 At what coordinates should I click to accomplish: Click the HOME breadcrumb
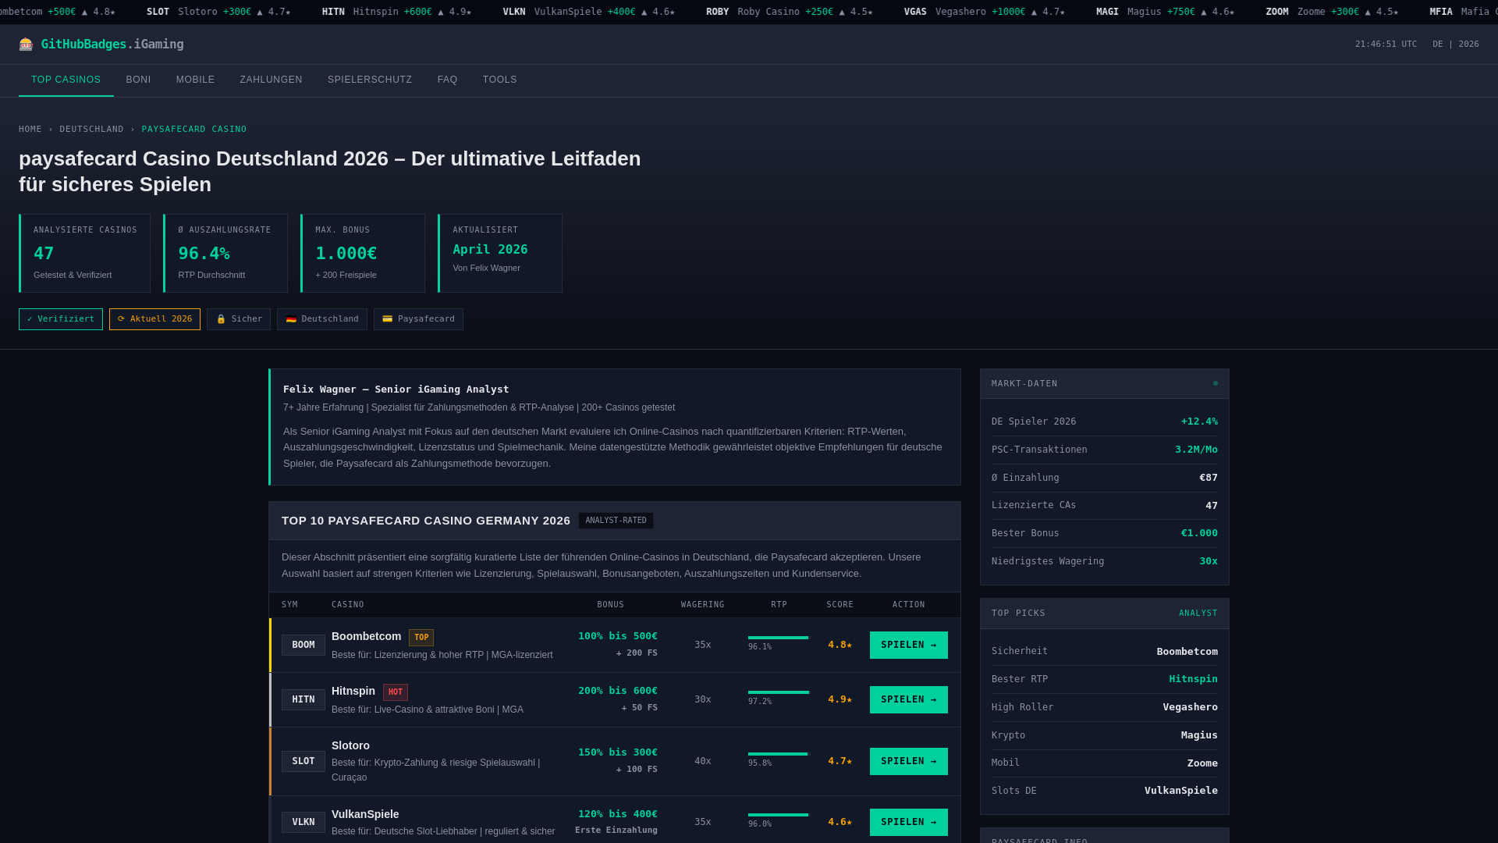(x=30, y=130)
